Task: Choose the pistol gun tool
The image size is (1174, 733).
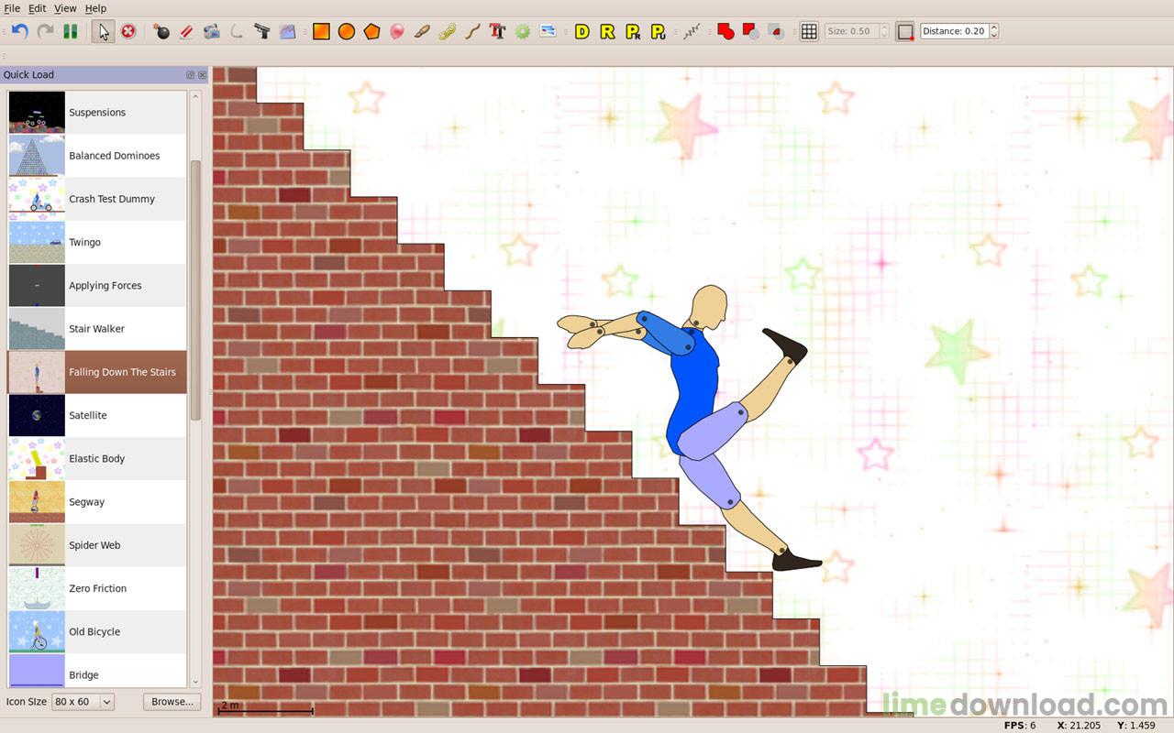Action: coord(262,31)
